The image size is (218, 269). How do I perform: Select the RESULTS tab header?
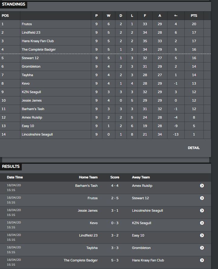pos(11,166)
